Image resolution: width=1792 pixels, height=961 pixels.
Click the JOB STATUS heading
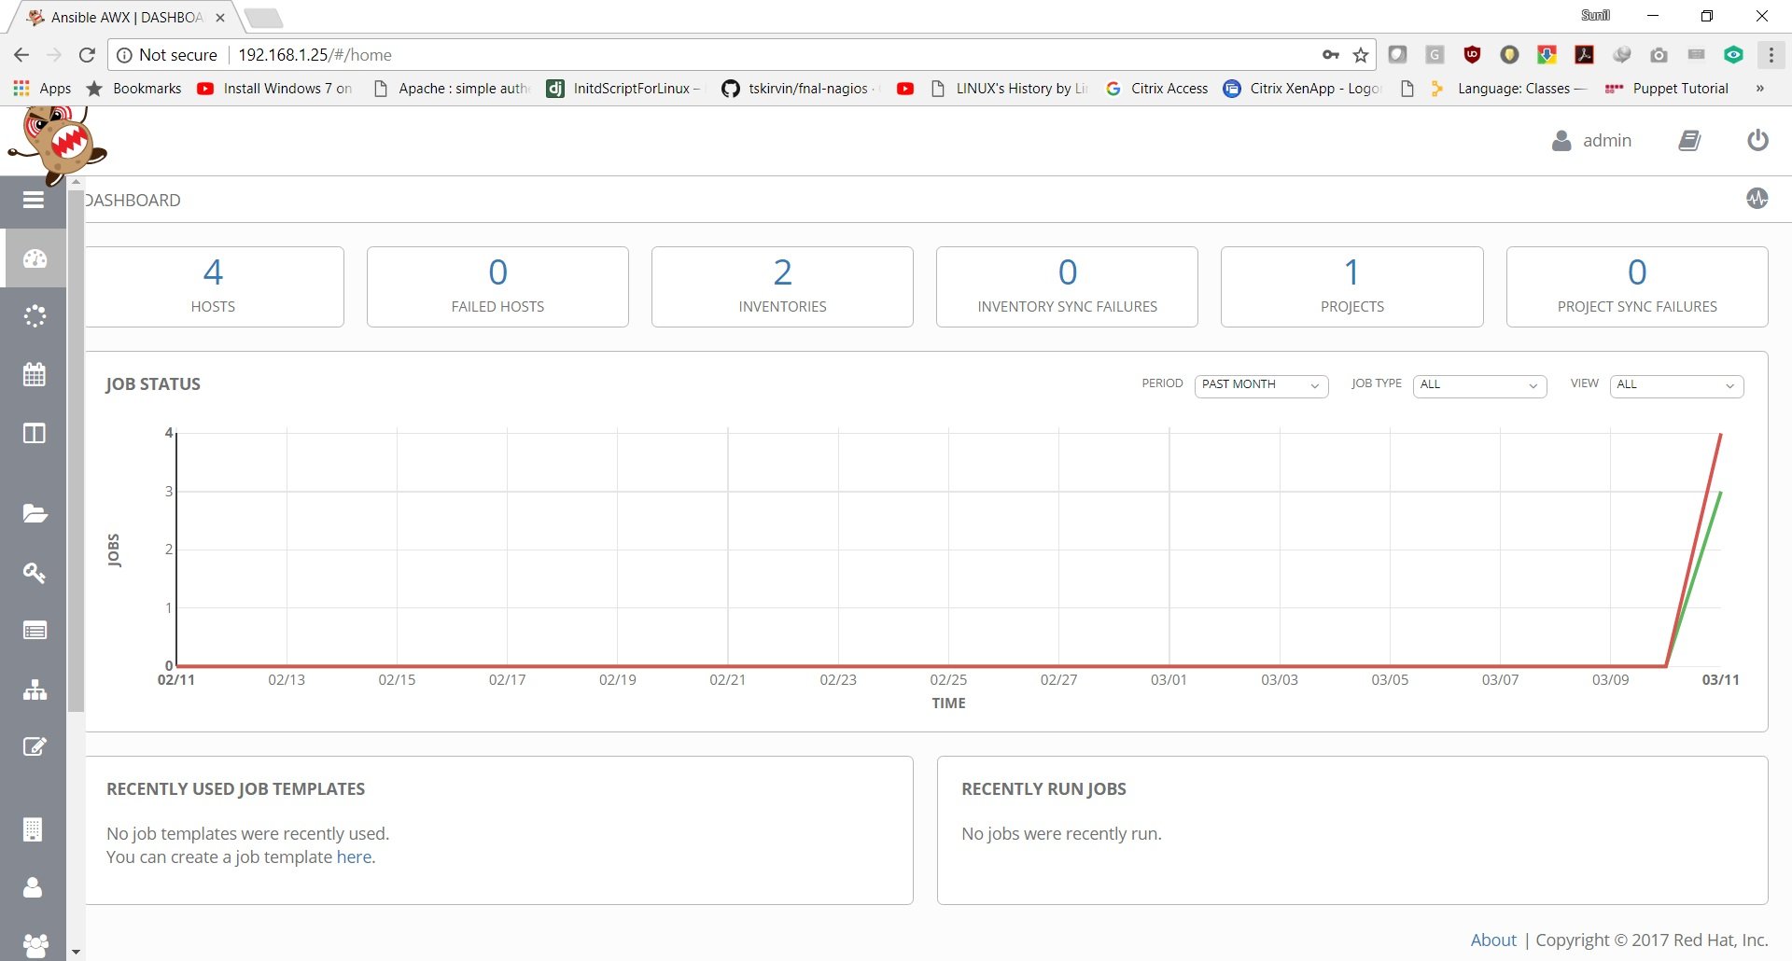tap(153, 384)
